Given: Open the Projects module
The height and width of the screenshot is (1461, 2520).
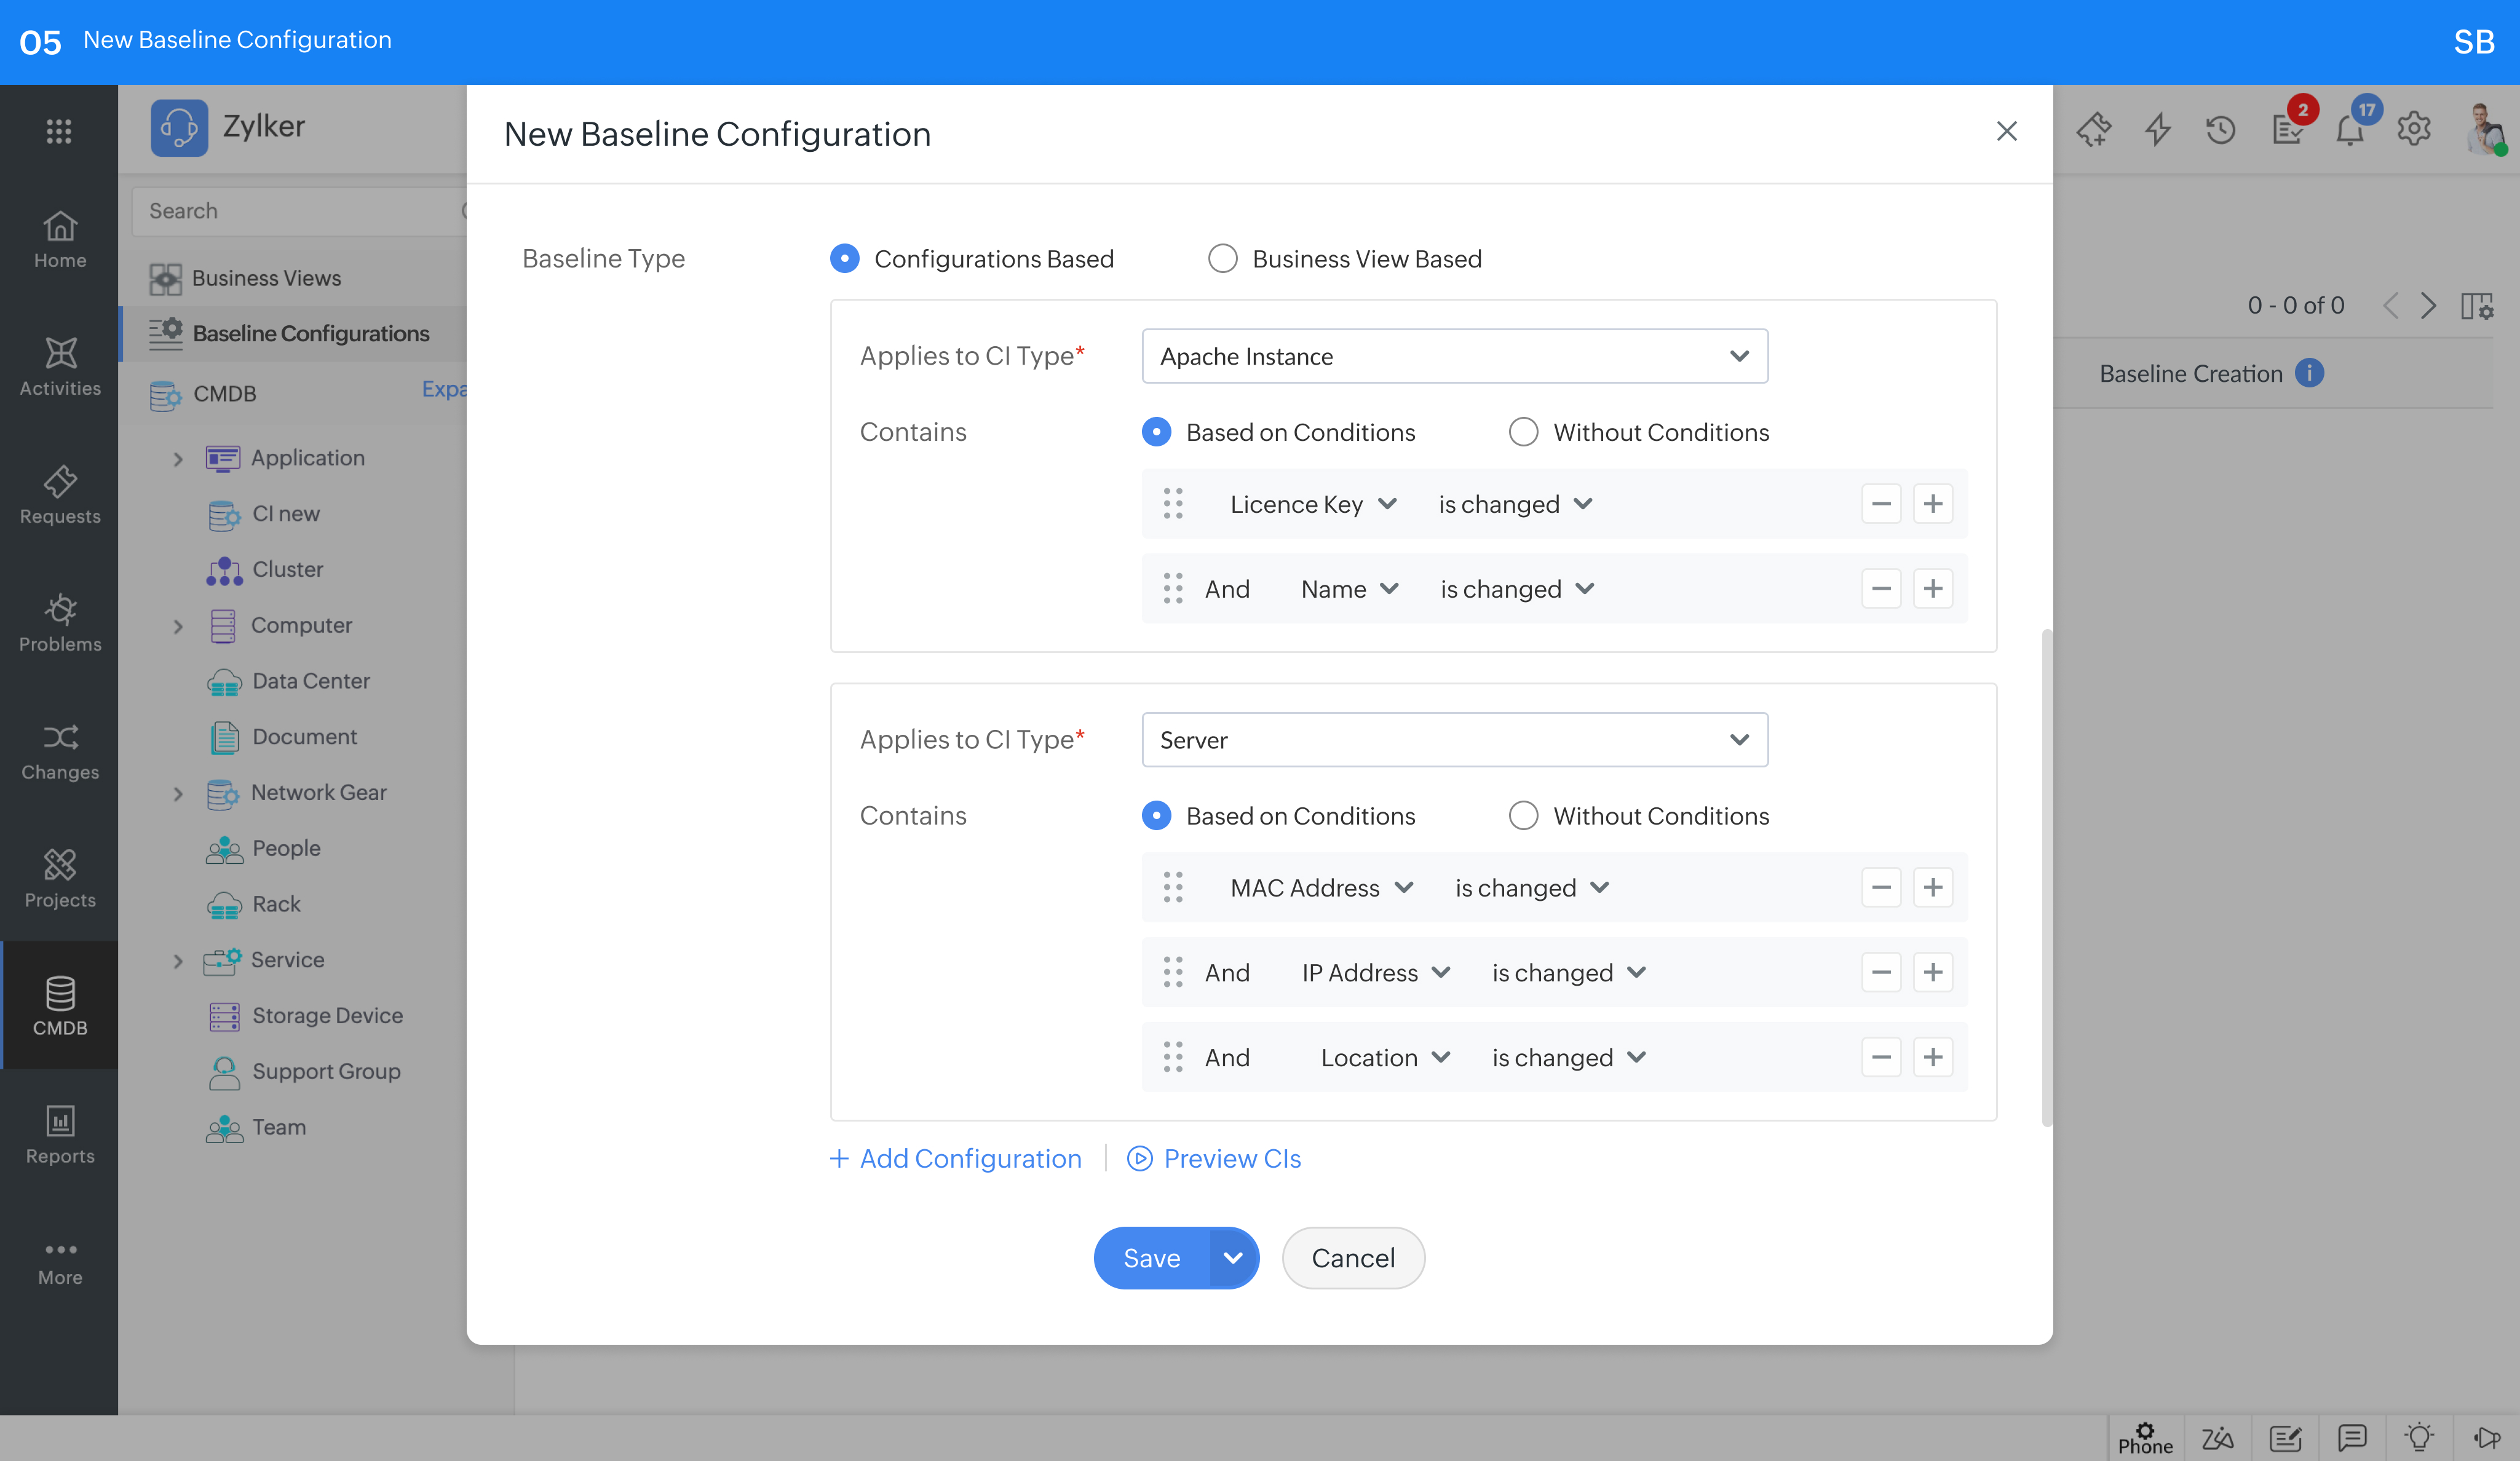Looking at the screenshot, I should pyautogui.click(x=60, y=879).
